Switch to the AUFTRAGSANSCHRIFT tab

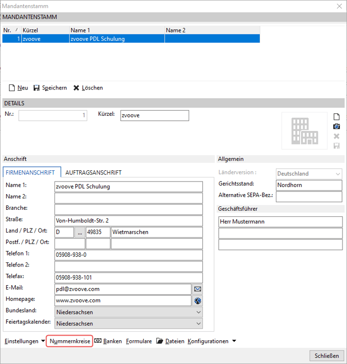pos(93,172)
